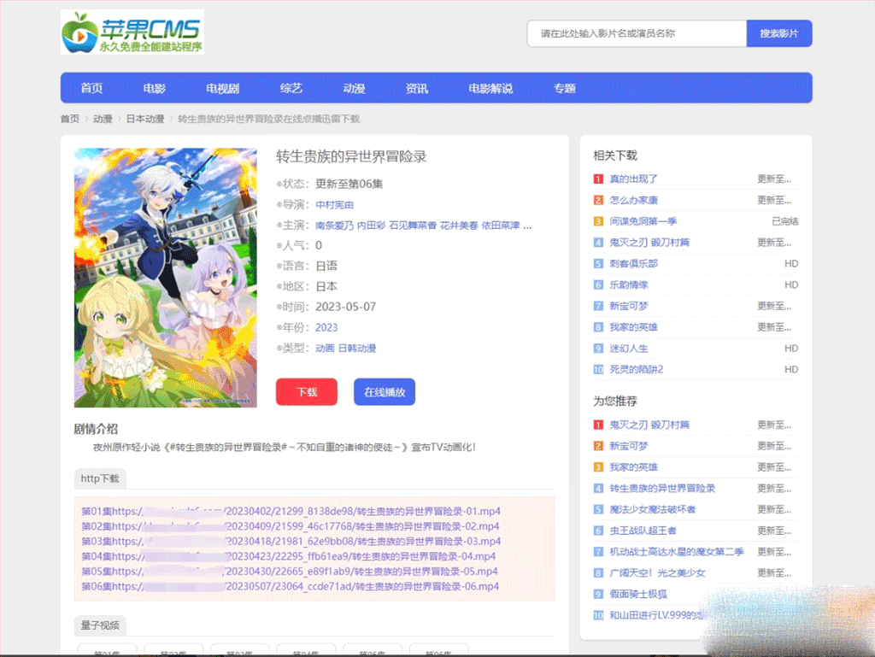The height and width of the screenshot is (657, 875).
Task: Open 怎么办家康 in related downloads
Action: [x=633, y=200]
